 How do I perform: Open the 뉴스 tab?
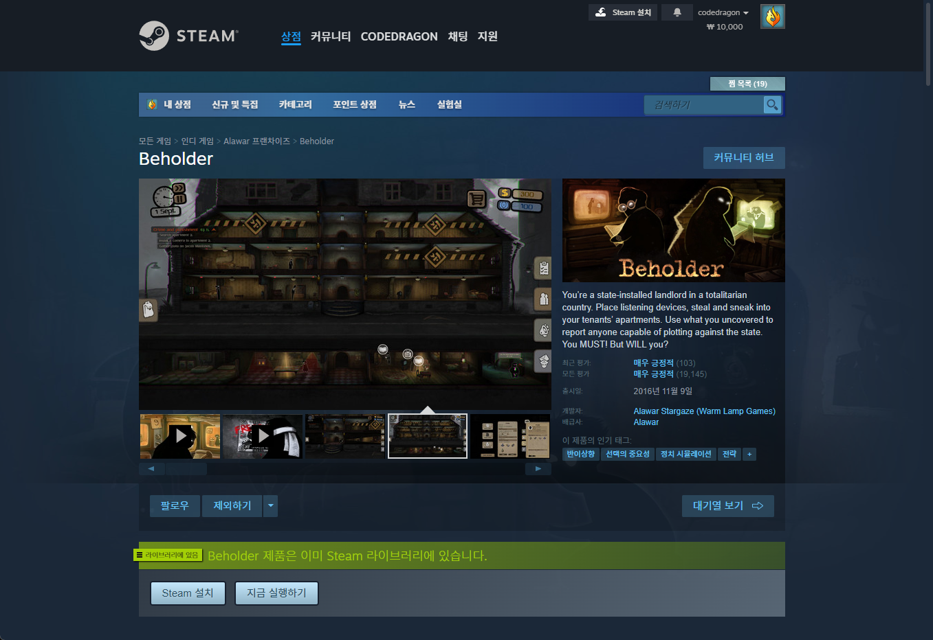coord(407,104)
